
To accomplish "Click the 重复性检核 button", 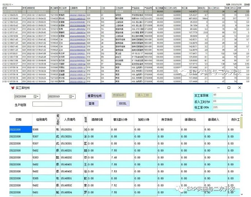I will pos(95,96).
